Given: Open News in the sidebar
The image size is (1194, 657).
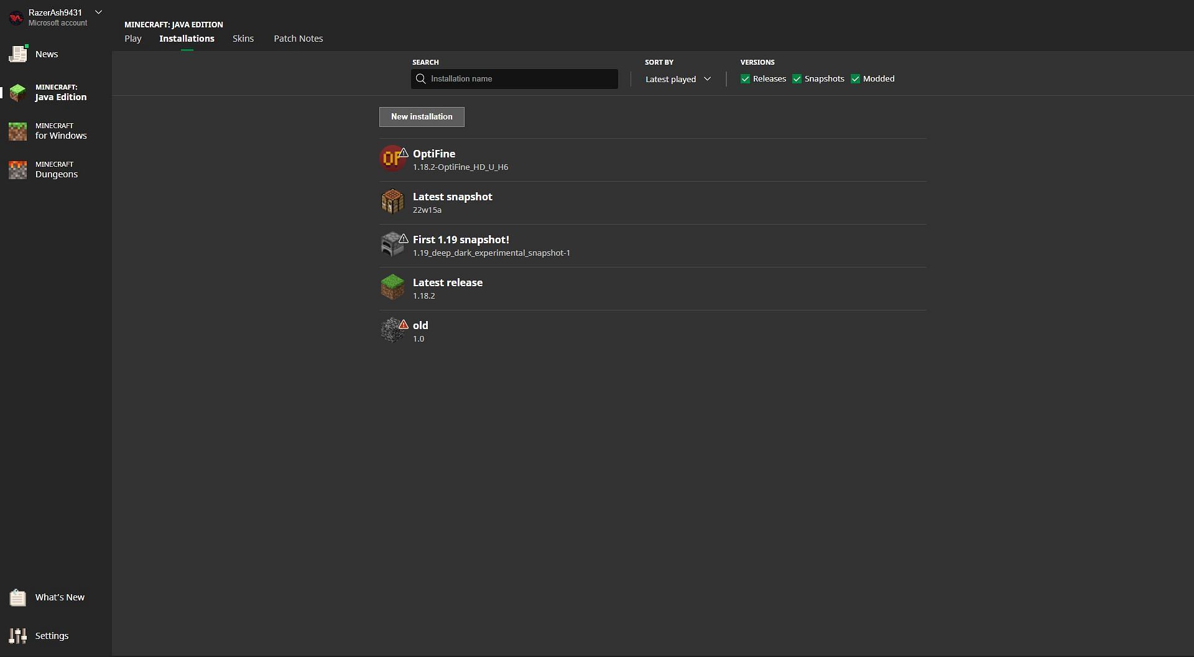Looking at the screenshot, I should coord(47,54).
